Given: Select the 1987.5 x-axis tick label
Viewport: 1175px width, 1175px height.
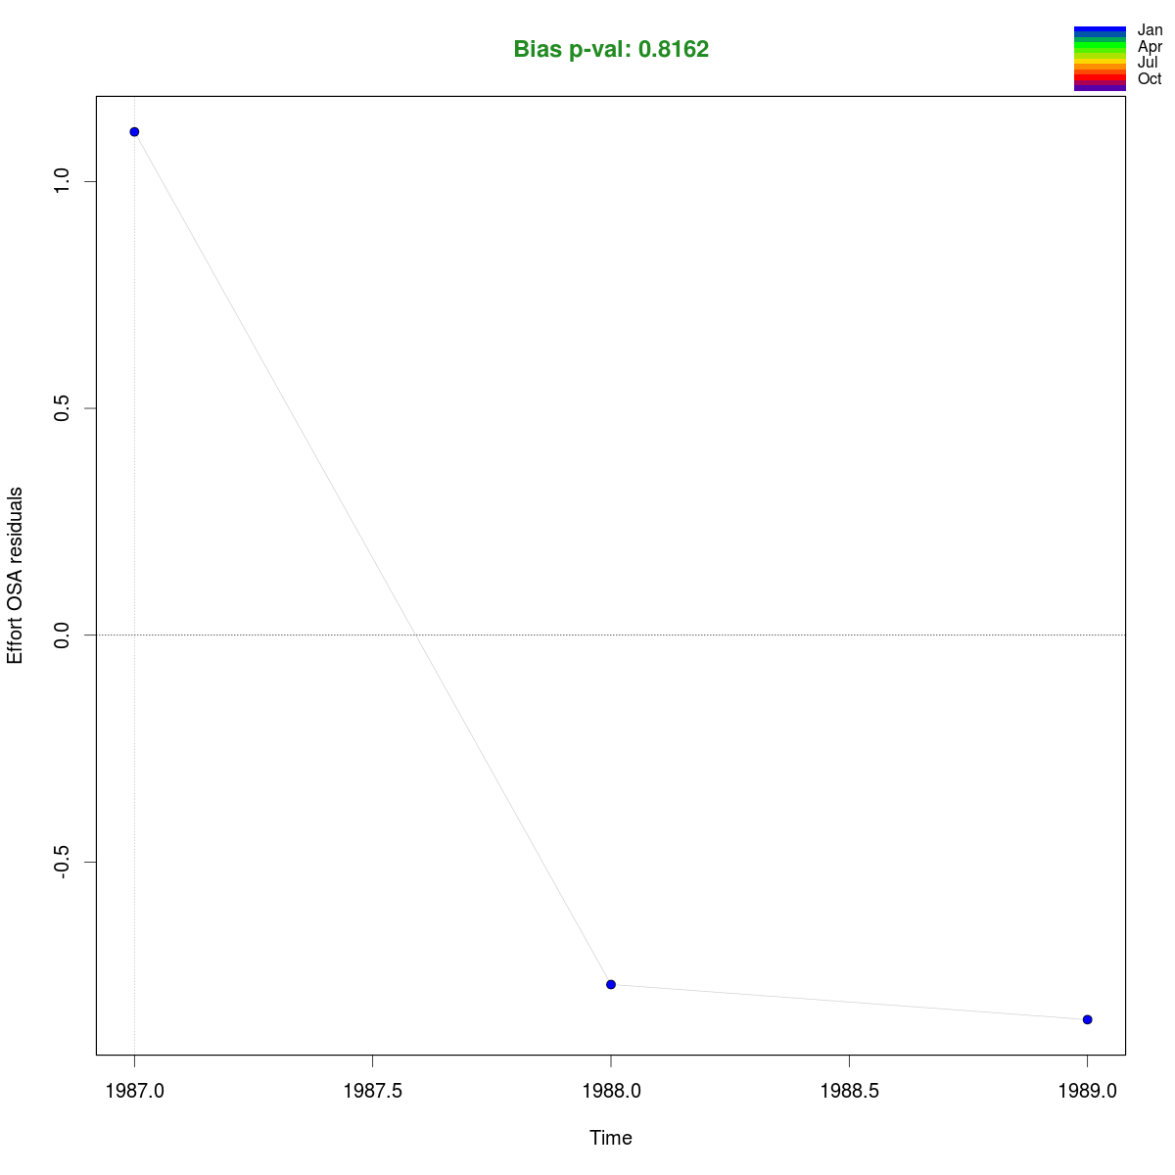Looking at the screenshot, I should 372,1091.
